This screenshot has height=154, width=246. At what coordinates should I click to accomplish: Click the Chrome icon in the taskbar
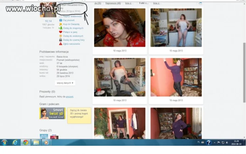pos(25,142)
